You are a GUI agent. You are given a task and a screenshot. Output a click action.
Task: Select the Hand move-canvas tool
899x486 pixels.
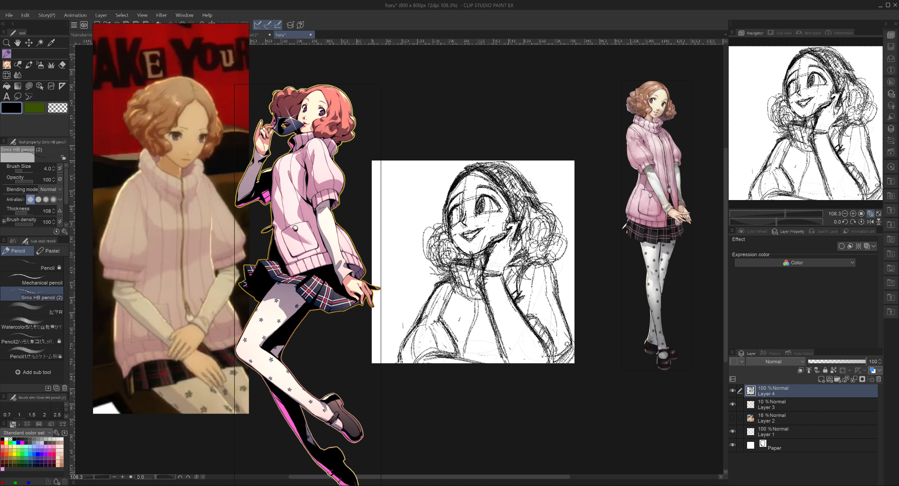(18, 43)
